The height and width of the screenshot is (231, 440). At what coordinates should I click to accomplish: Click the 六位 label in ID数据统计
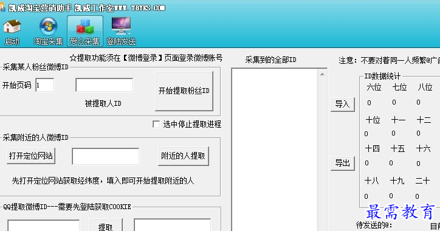[x=374, y=88]
